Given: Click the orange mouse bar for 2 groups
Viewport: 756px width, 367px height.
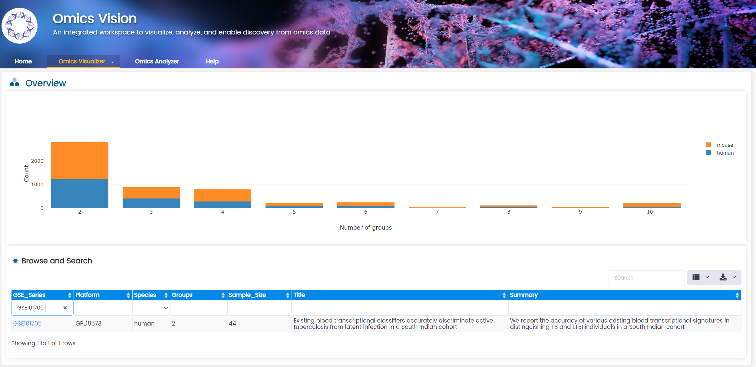Looking at the screenshot, I should [x=80, y=160].
